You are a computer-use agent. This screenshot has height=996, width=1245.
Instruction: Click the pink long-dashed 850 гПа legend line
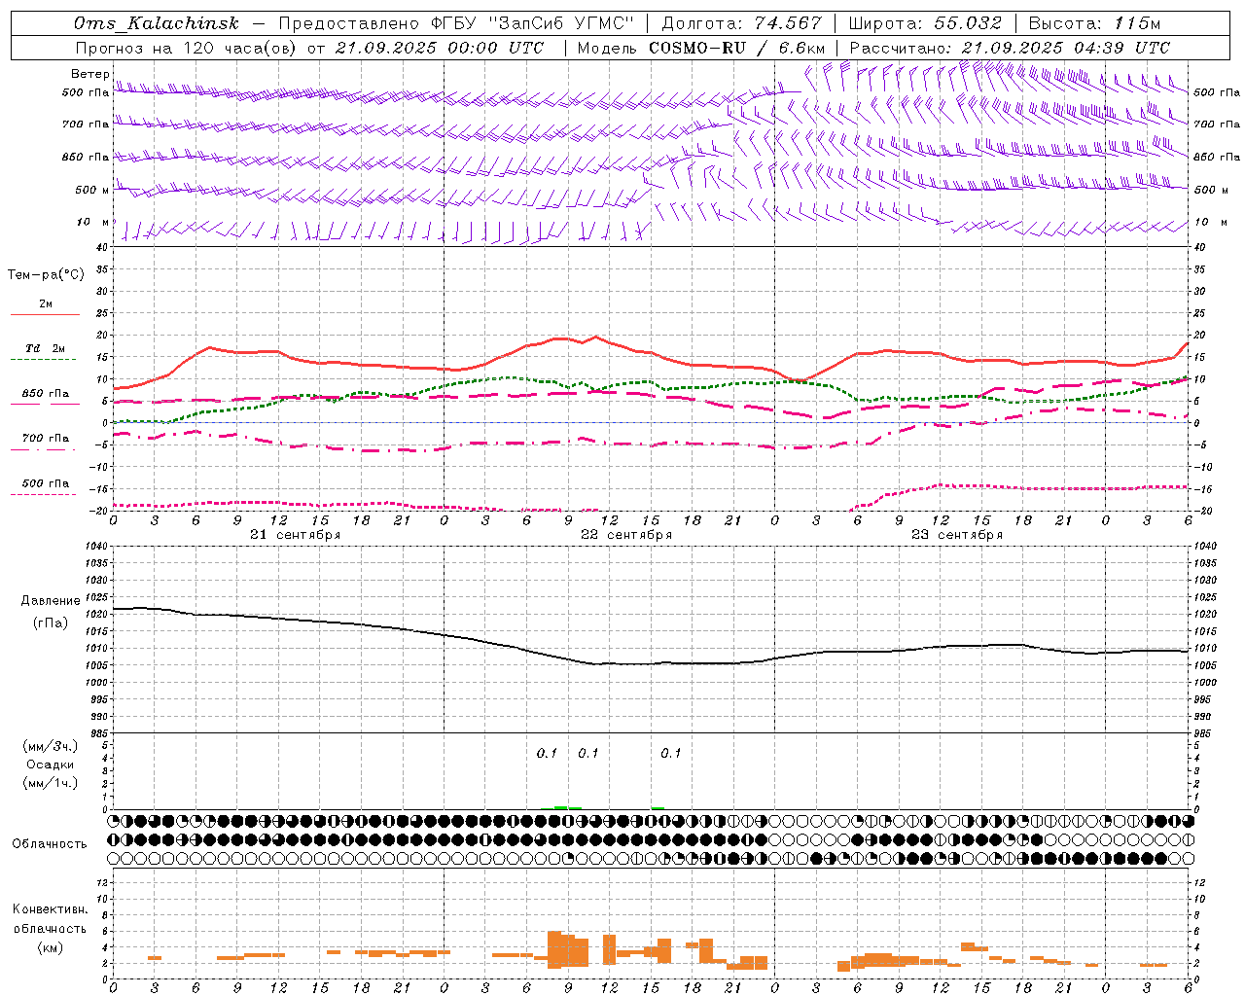coord(45,404)
